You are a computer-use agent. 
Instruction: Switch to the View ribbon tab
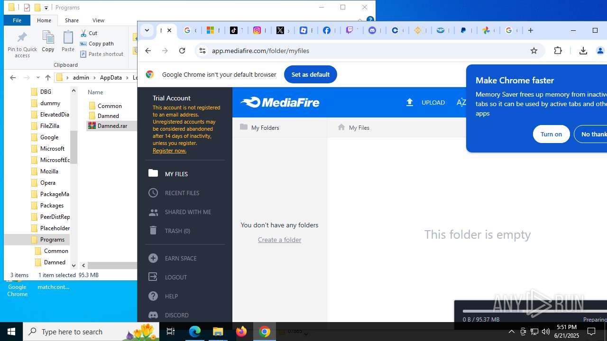click(x=98, y=20)
